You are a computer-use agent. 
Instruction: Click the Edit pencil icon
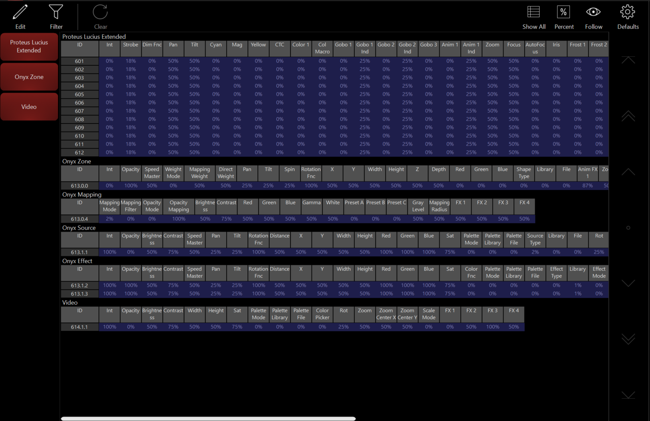[20, 12]
